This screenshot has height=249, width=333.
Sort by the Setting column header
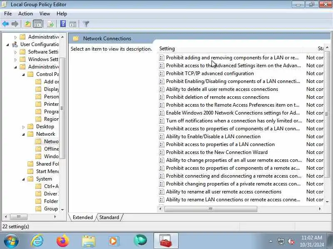point(230,49)
